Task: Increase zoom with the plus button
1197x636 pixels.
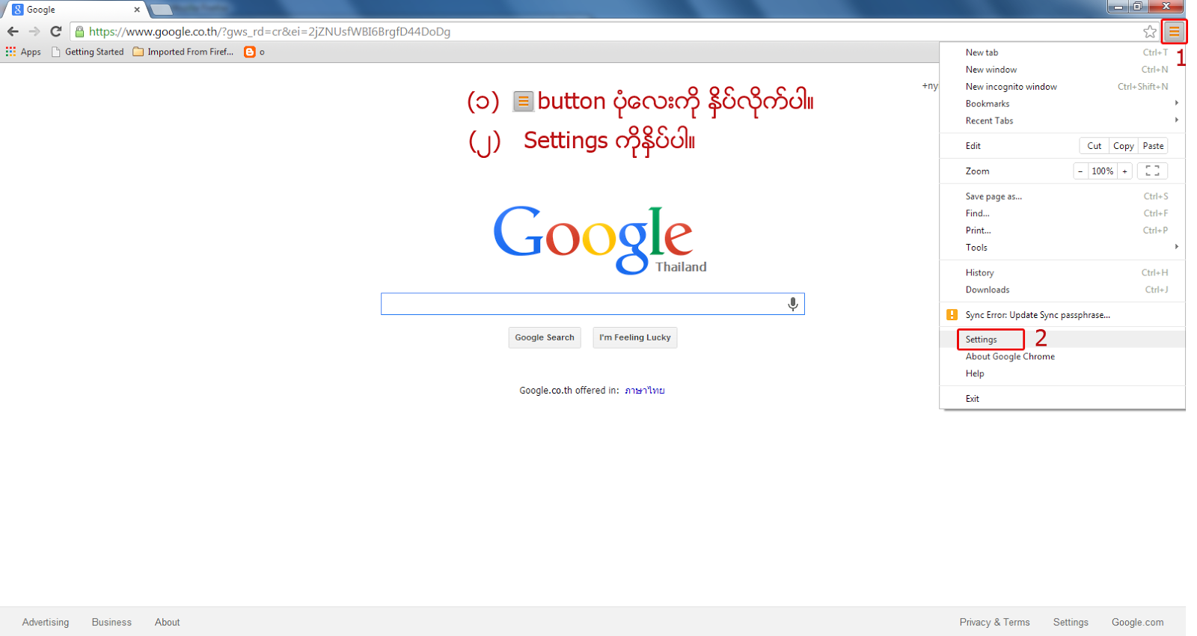Action: (x=1124, y=171)
